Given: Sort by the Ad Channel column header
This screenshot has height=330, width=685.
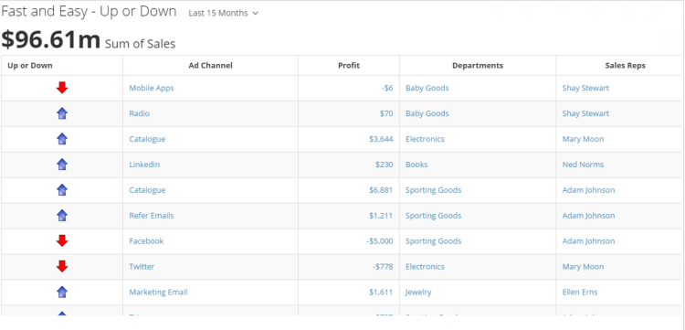Looking at the screenshot, I should [x=211, y=66].
